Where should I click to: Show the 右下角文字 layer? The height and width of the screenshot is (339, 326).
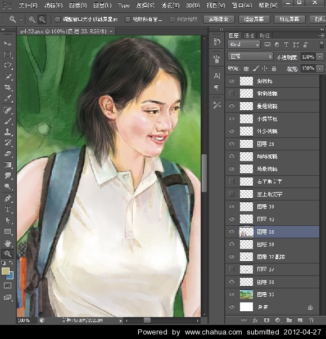point(232,181)
